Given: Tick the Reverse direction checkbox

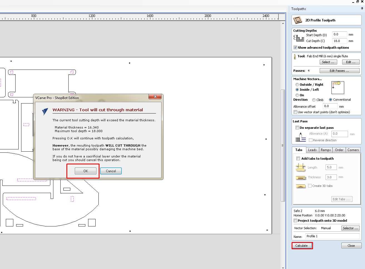Looking at the screenshot, I should (x=311, y=140).
